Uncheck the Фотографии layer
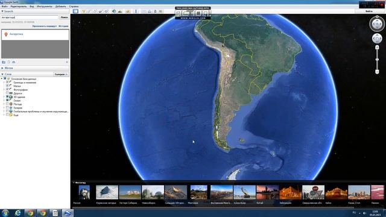386x217 pixels. (x=7, y=90)
